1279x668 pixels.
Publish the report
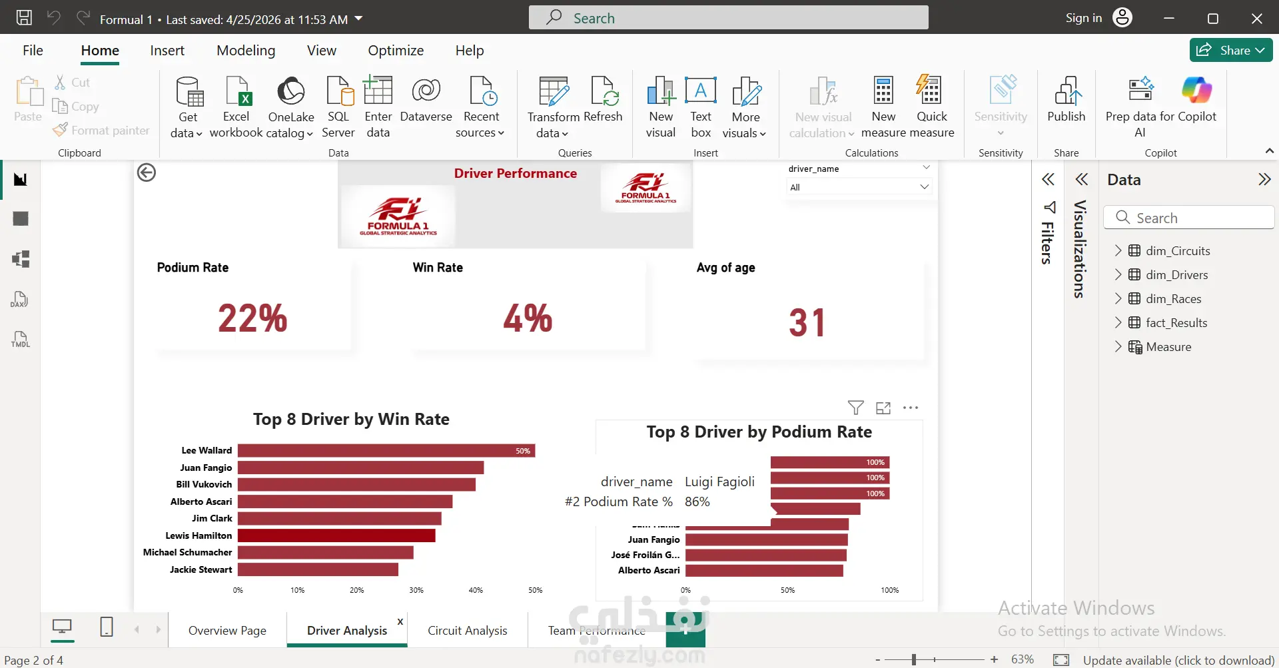1066,100
